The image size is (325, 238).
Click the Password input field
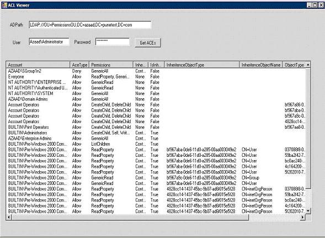(113, 42)
